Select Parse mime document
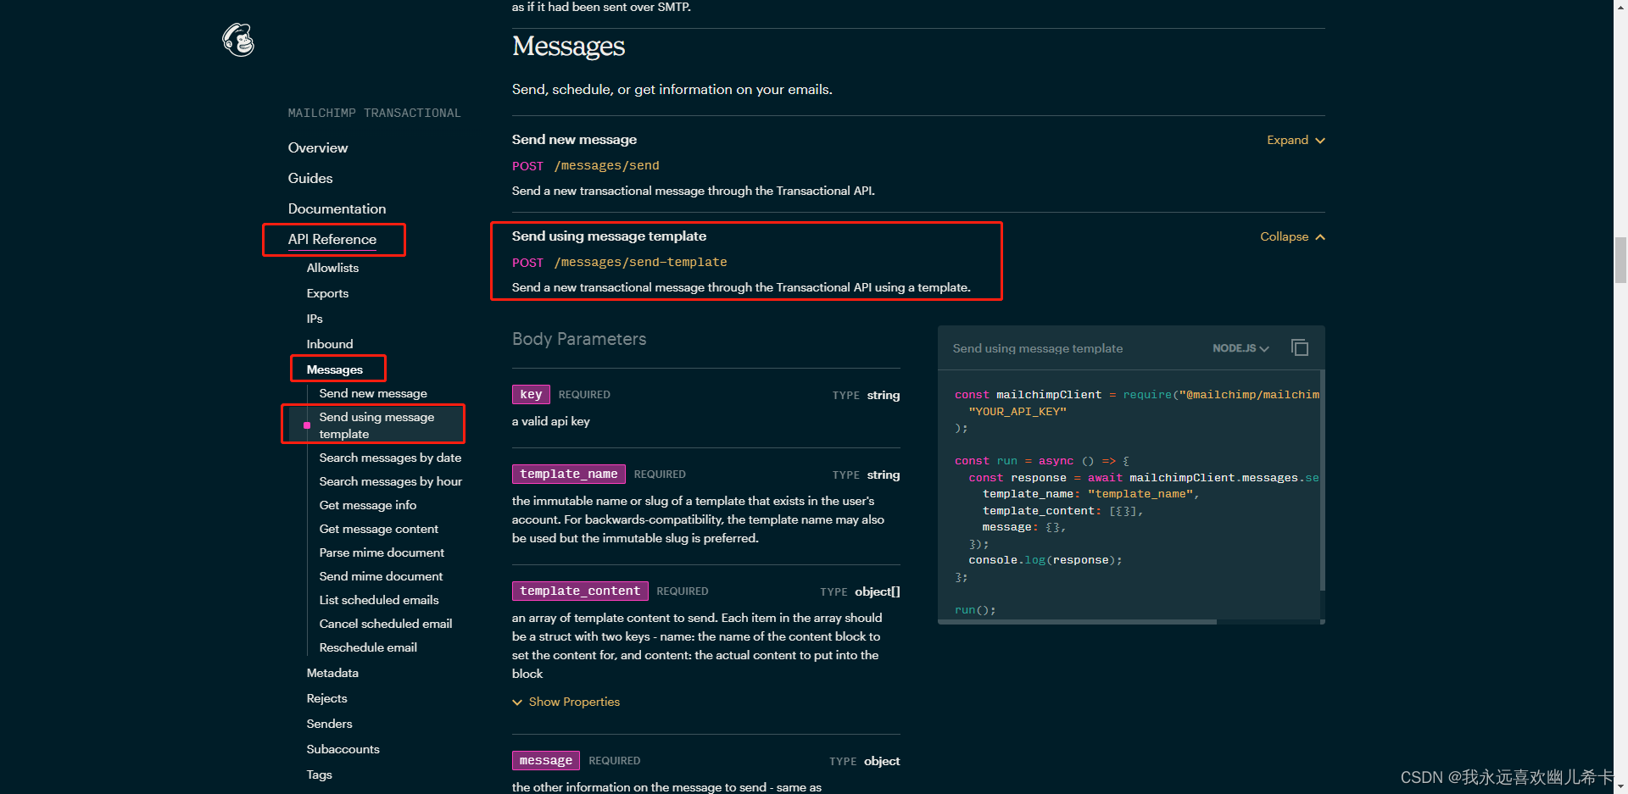1628x794 pixels. click(382, 552)
